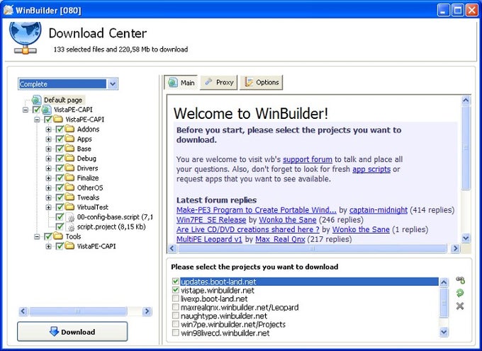Open the captain-midnight author link

[x=379, y=210]
